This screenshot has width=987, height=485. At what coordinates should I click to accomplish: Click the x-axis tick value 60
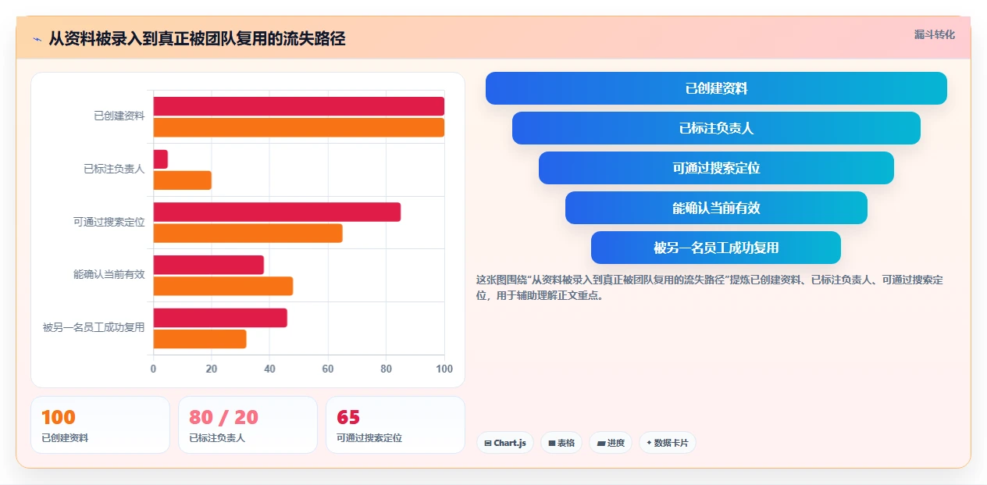pyautogui.click(x=328, y=369)
